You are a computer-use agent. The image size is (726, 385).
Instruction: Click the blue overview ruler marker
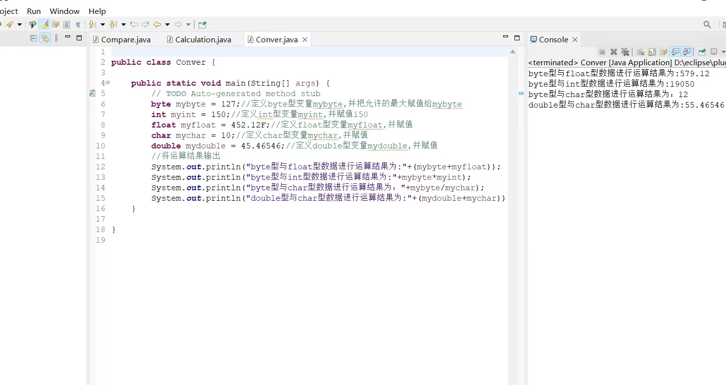pyautogui.click(x=521, y=93)
